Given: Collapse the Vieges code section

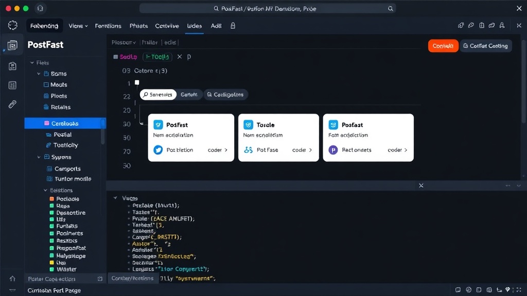Looking at the screenshot, I should click(x=115, y=198).
